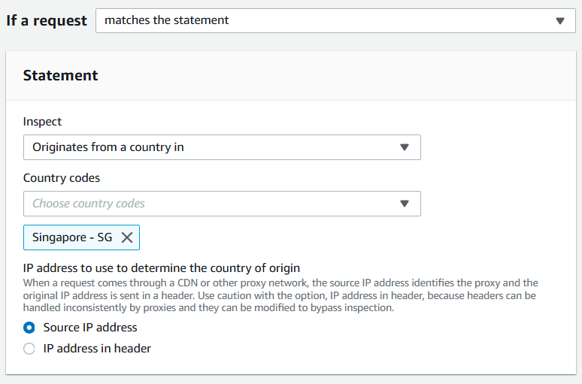
Task: Select the Source IP address radio button
Action: (x=29, y=328)
